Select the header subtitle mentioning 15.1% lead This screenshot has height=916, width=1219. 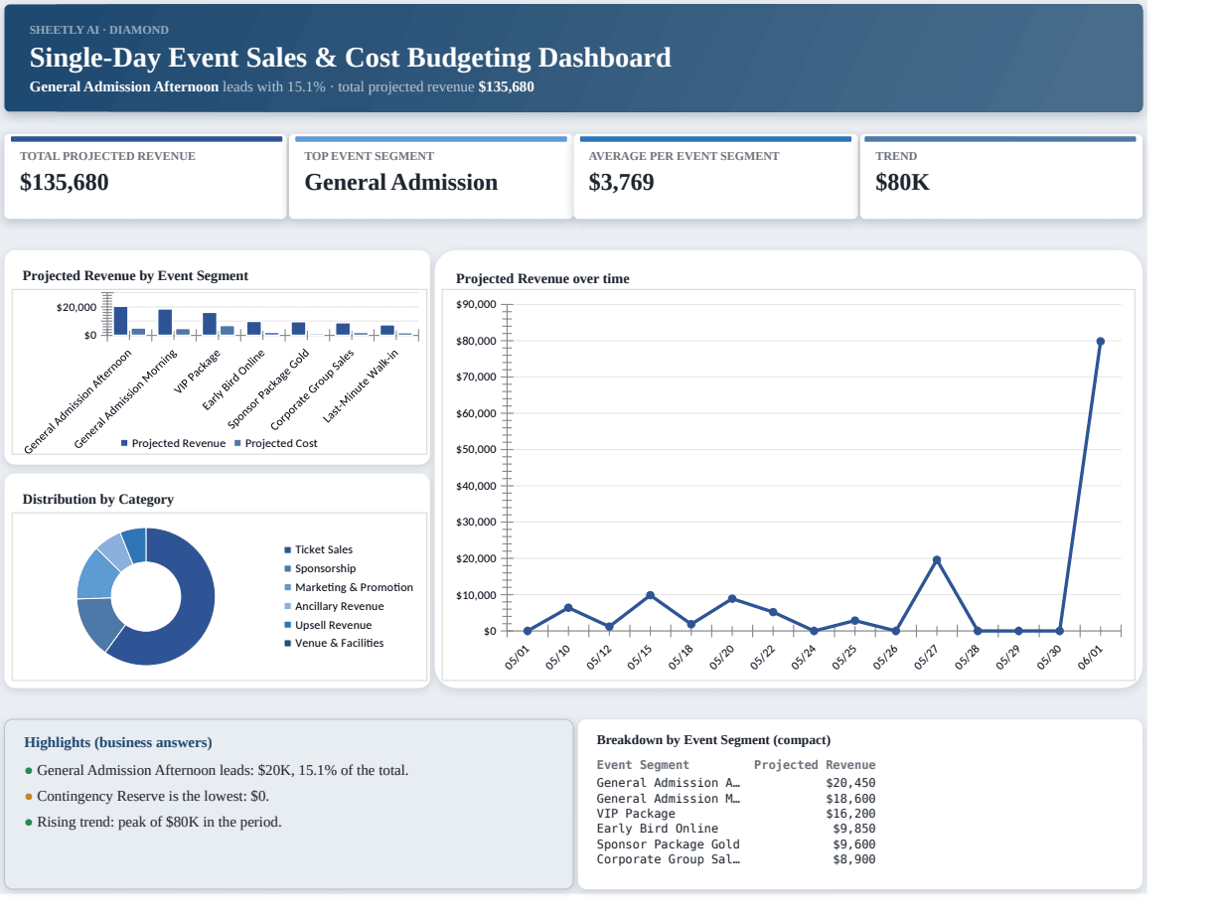[282, 86]
